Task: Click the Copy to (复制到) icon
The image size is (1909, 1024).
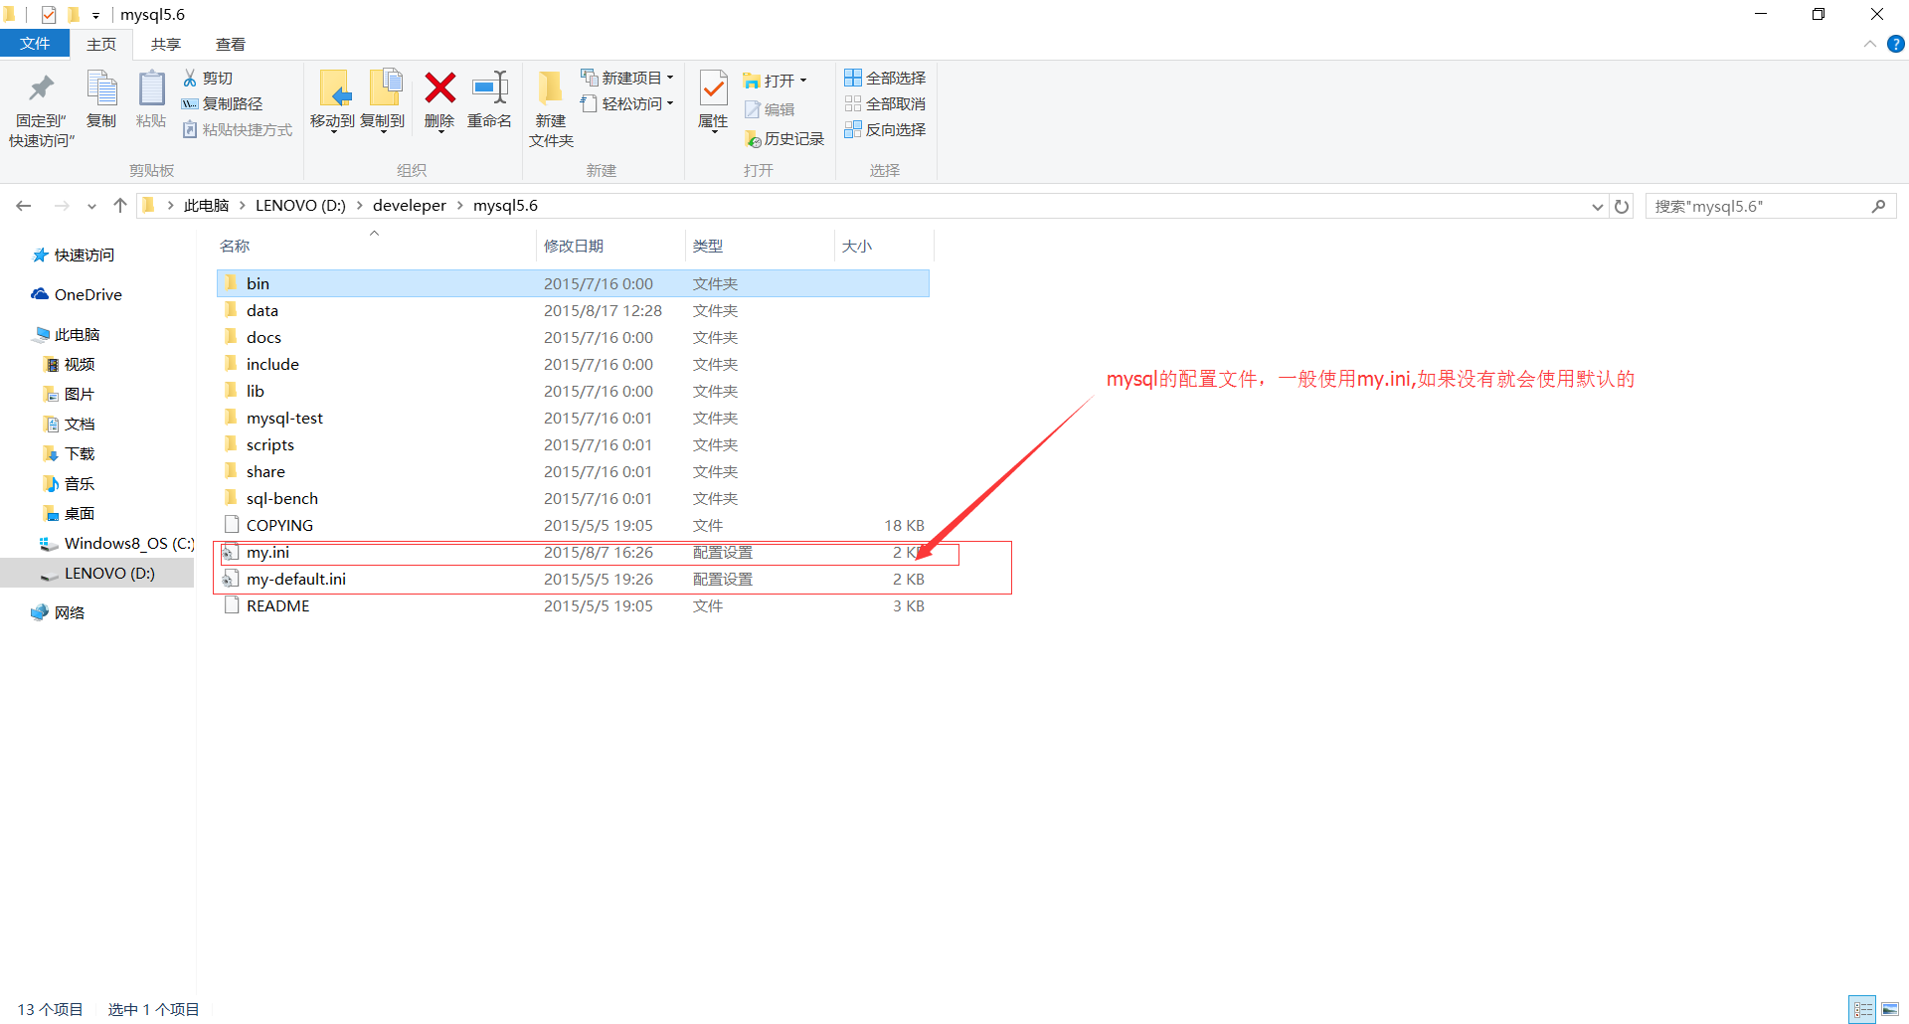Action: (385, 87)
